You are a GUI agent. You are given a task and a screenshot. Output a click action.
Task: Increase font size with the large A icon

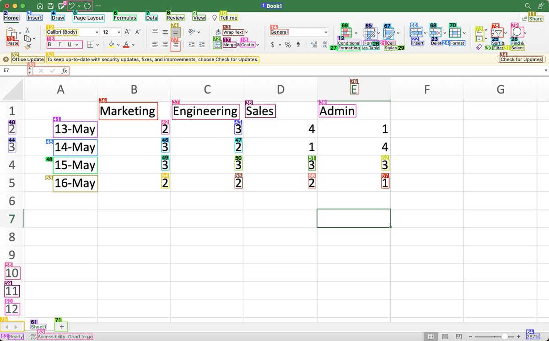click(128, 32)
